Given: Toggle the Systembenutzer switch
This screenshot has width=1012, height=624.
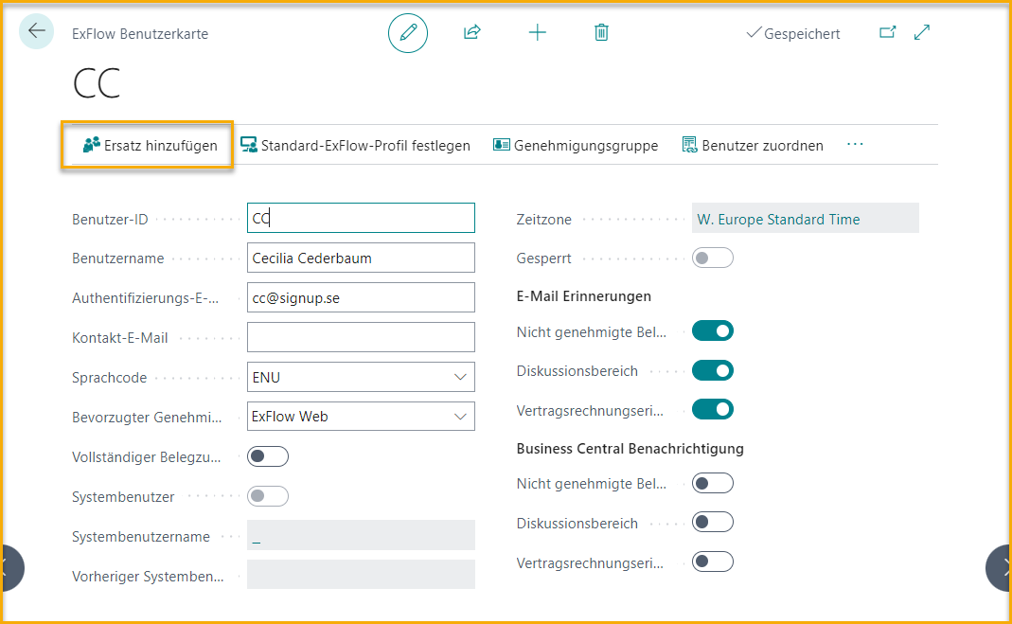Looking at the screenshot, I should [x=268, y=496].
